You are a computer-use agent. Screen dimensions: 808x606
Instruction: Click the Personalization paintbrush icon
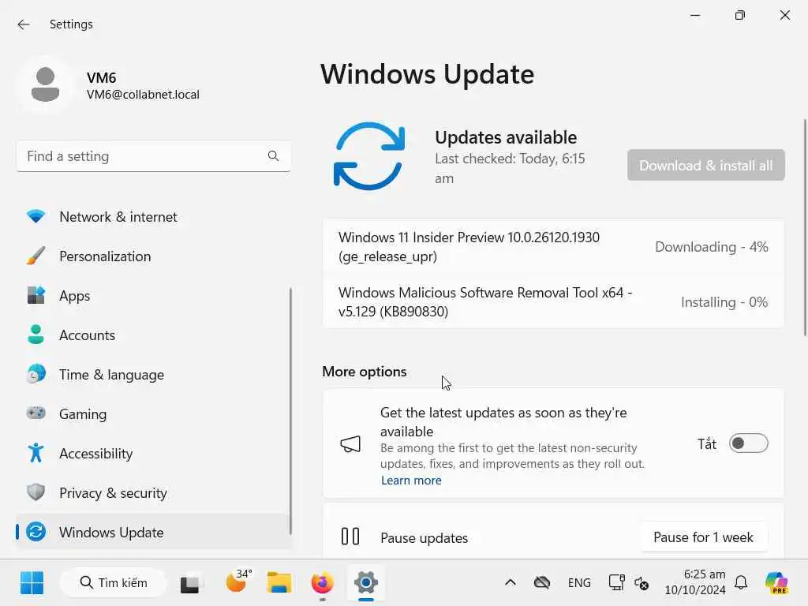[x=36, y=256]
